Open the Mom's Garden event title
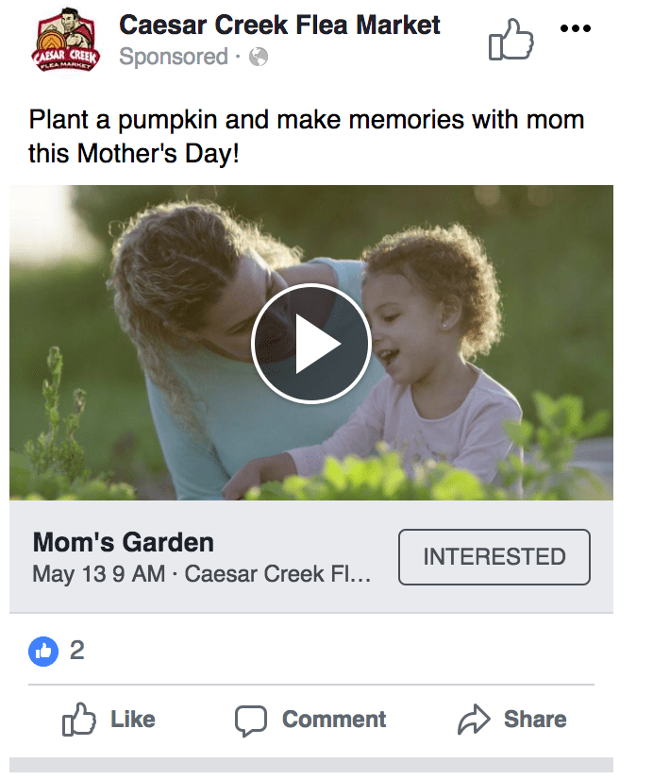 point(124,543)
